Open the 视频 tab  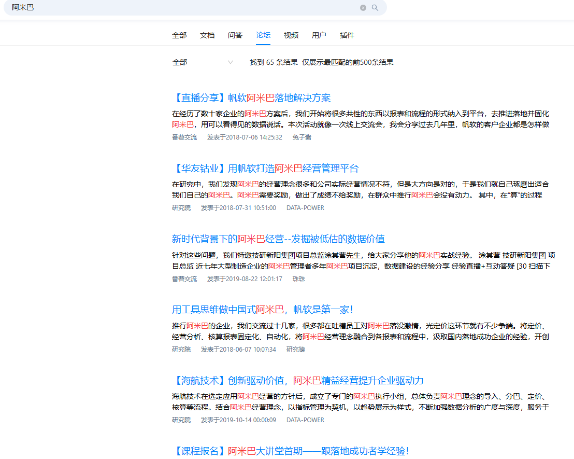point(291,35)
